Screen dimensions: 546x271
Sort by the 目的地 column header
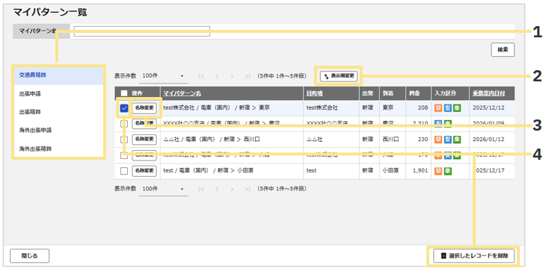pos(313,93)
